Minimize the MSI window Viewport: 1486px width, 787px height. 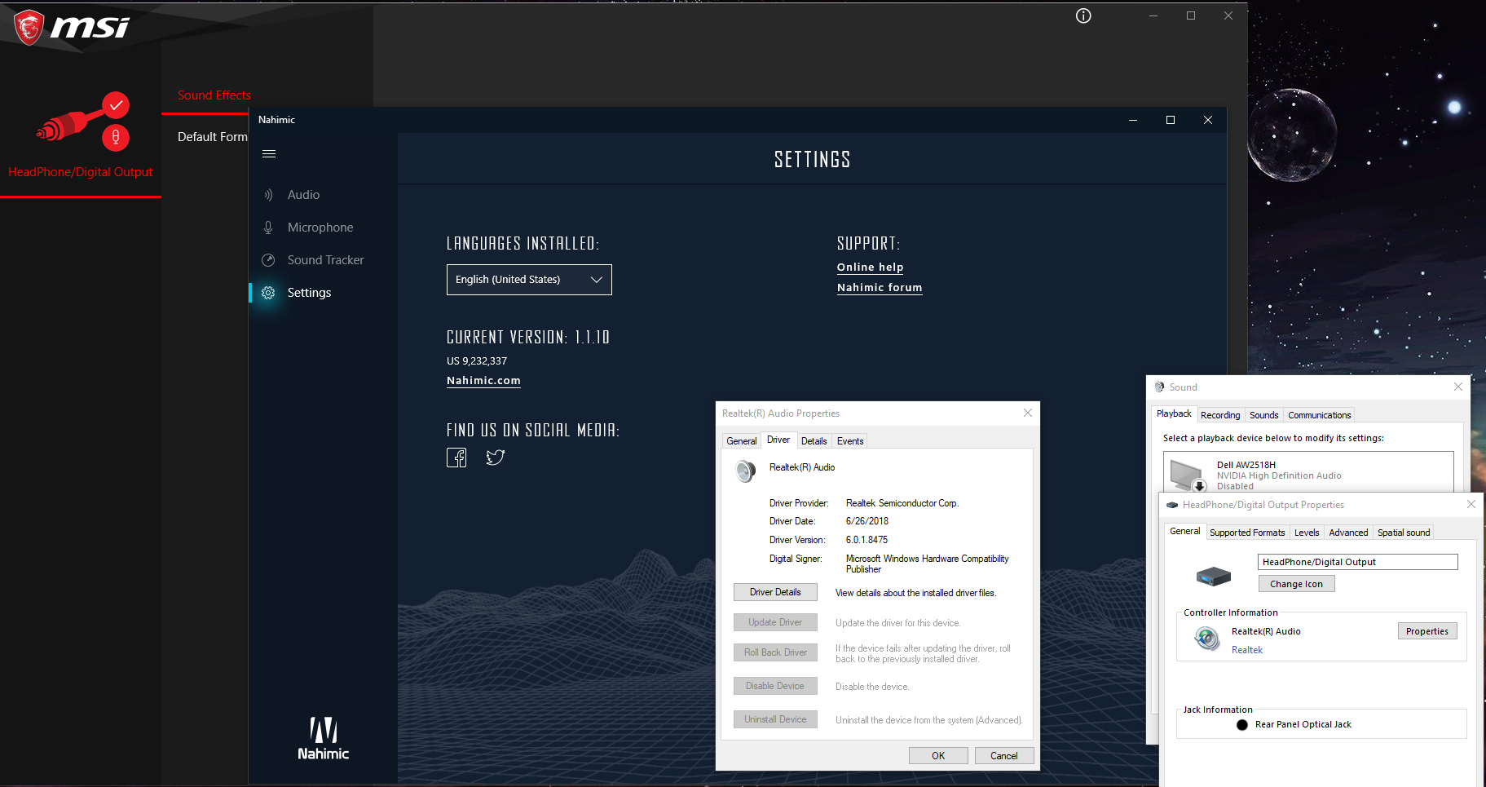click(1153, 15)
